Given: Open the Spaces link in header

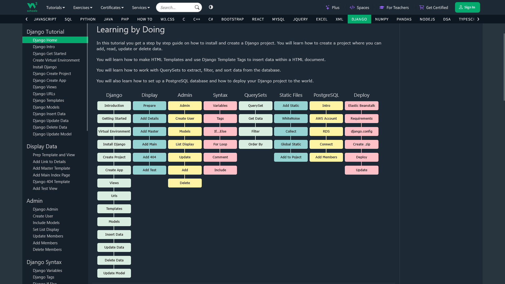Looking at the screenshot, I should click(359, 7).
